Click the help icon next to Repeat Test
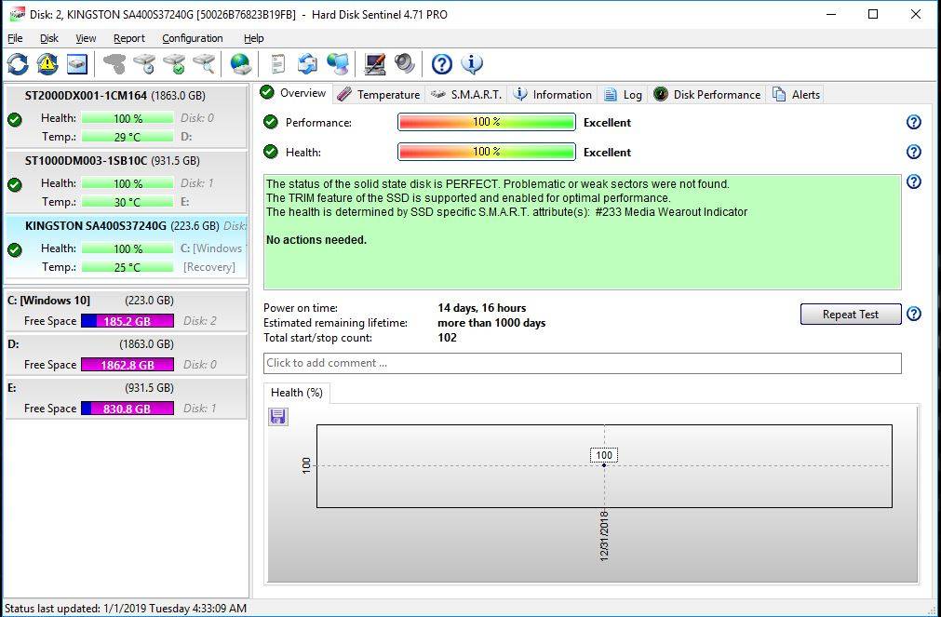Viewport: 941px width, 617px height. [913, 315]
